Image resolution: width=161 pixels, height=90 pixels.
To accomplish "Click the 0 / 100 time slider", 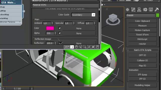I will tap(17, 88).
